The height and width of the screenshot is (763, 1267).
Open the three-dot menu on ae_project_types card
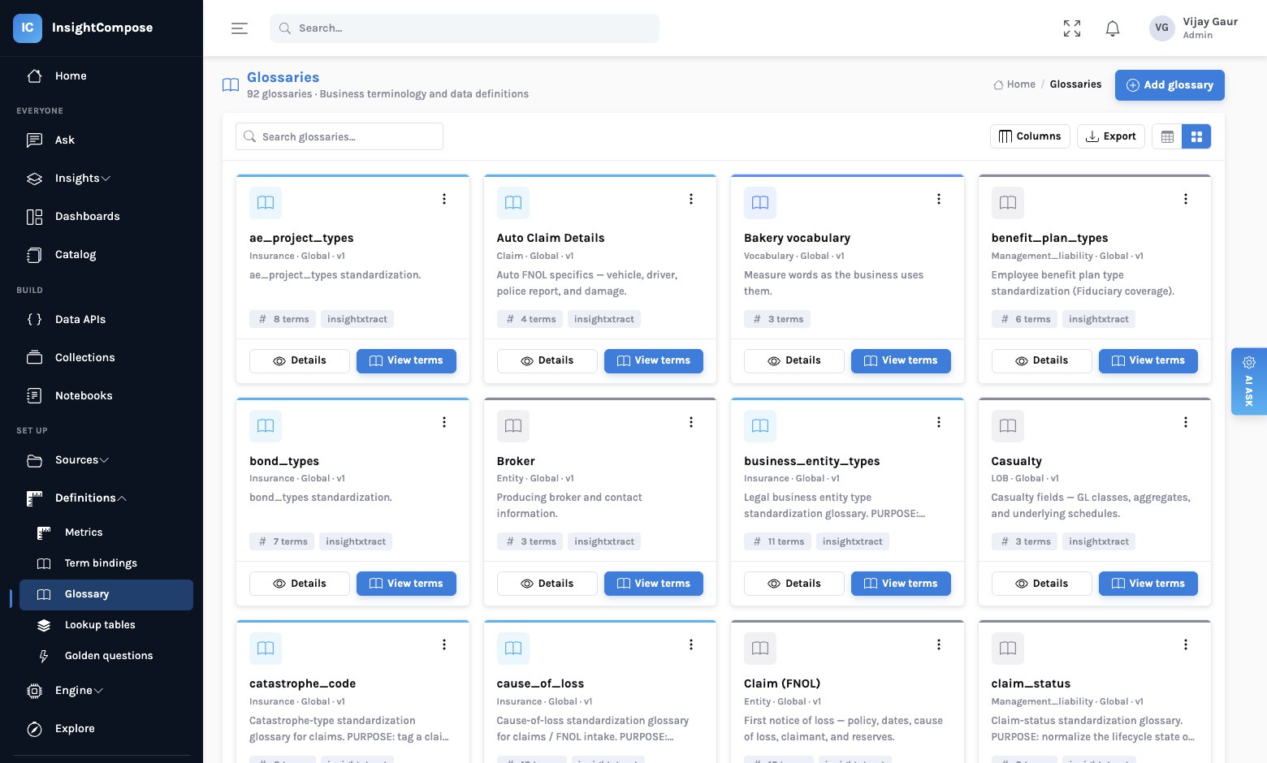pyautogui.click(x=444, y=199)
